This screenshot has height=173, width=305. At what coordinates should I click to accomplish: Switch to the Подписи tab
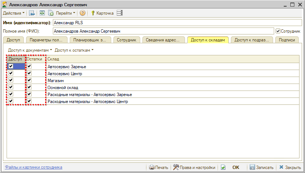(x=287, y=40)
